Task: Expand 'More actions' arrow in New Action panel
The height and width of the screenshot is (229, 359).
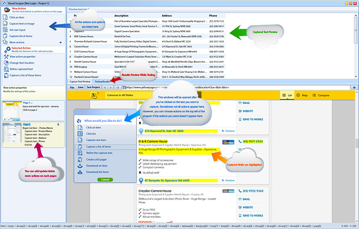Action: point(61,43)
